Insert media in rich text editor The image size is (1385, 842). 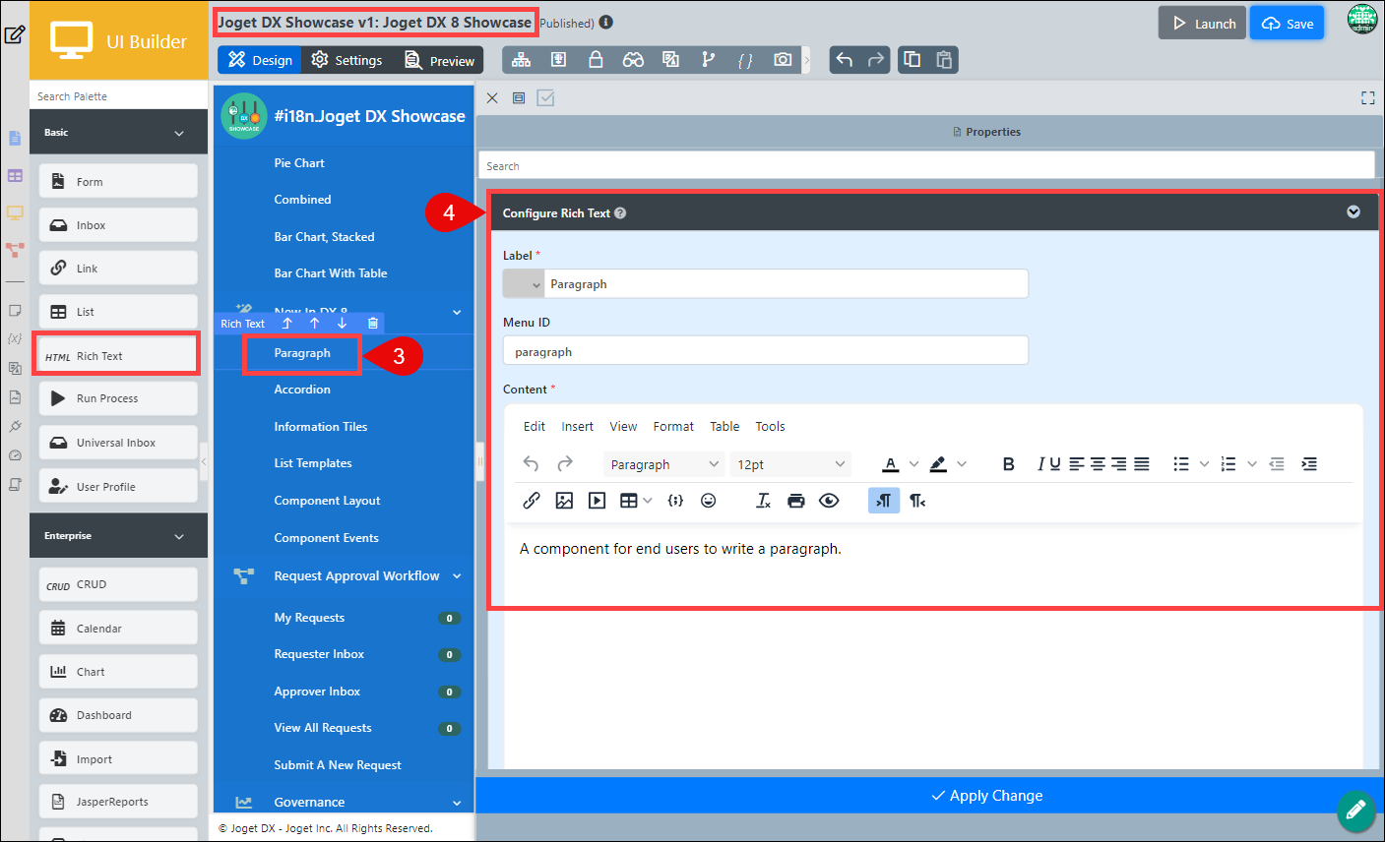tap(598, 501)
